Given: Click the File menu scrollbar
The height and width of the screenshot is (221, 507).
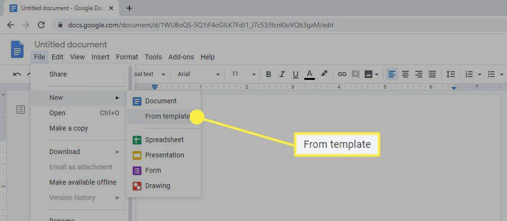Looking at the screenshot, I should click(130, 142).
